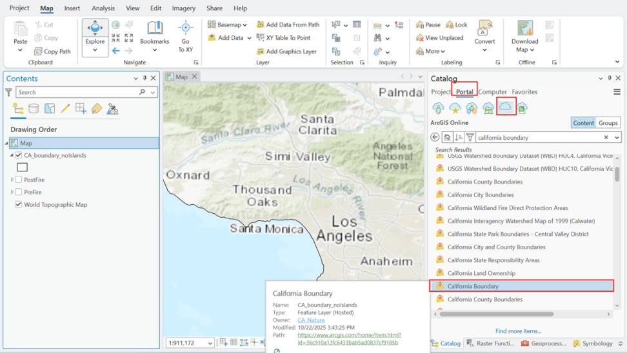Open the map scale dropdown
The image size is (627, 353).
[x=210, y=343]
